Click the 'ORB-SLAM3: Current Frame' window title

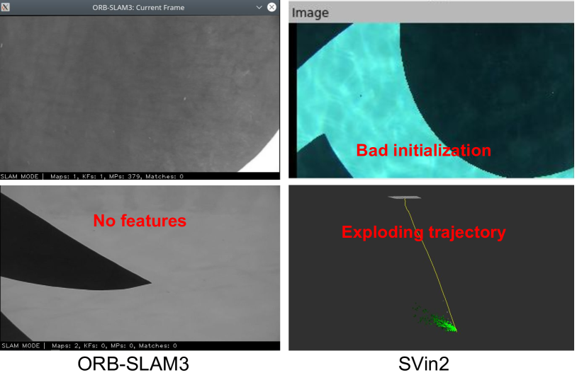tap(138, 7)
